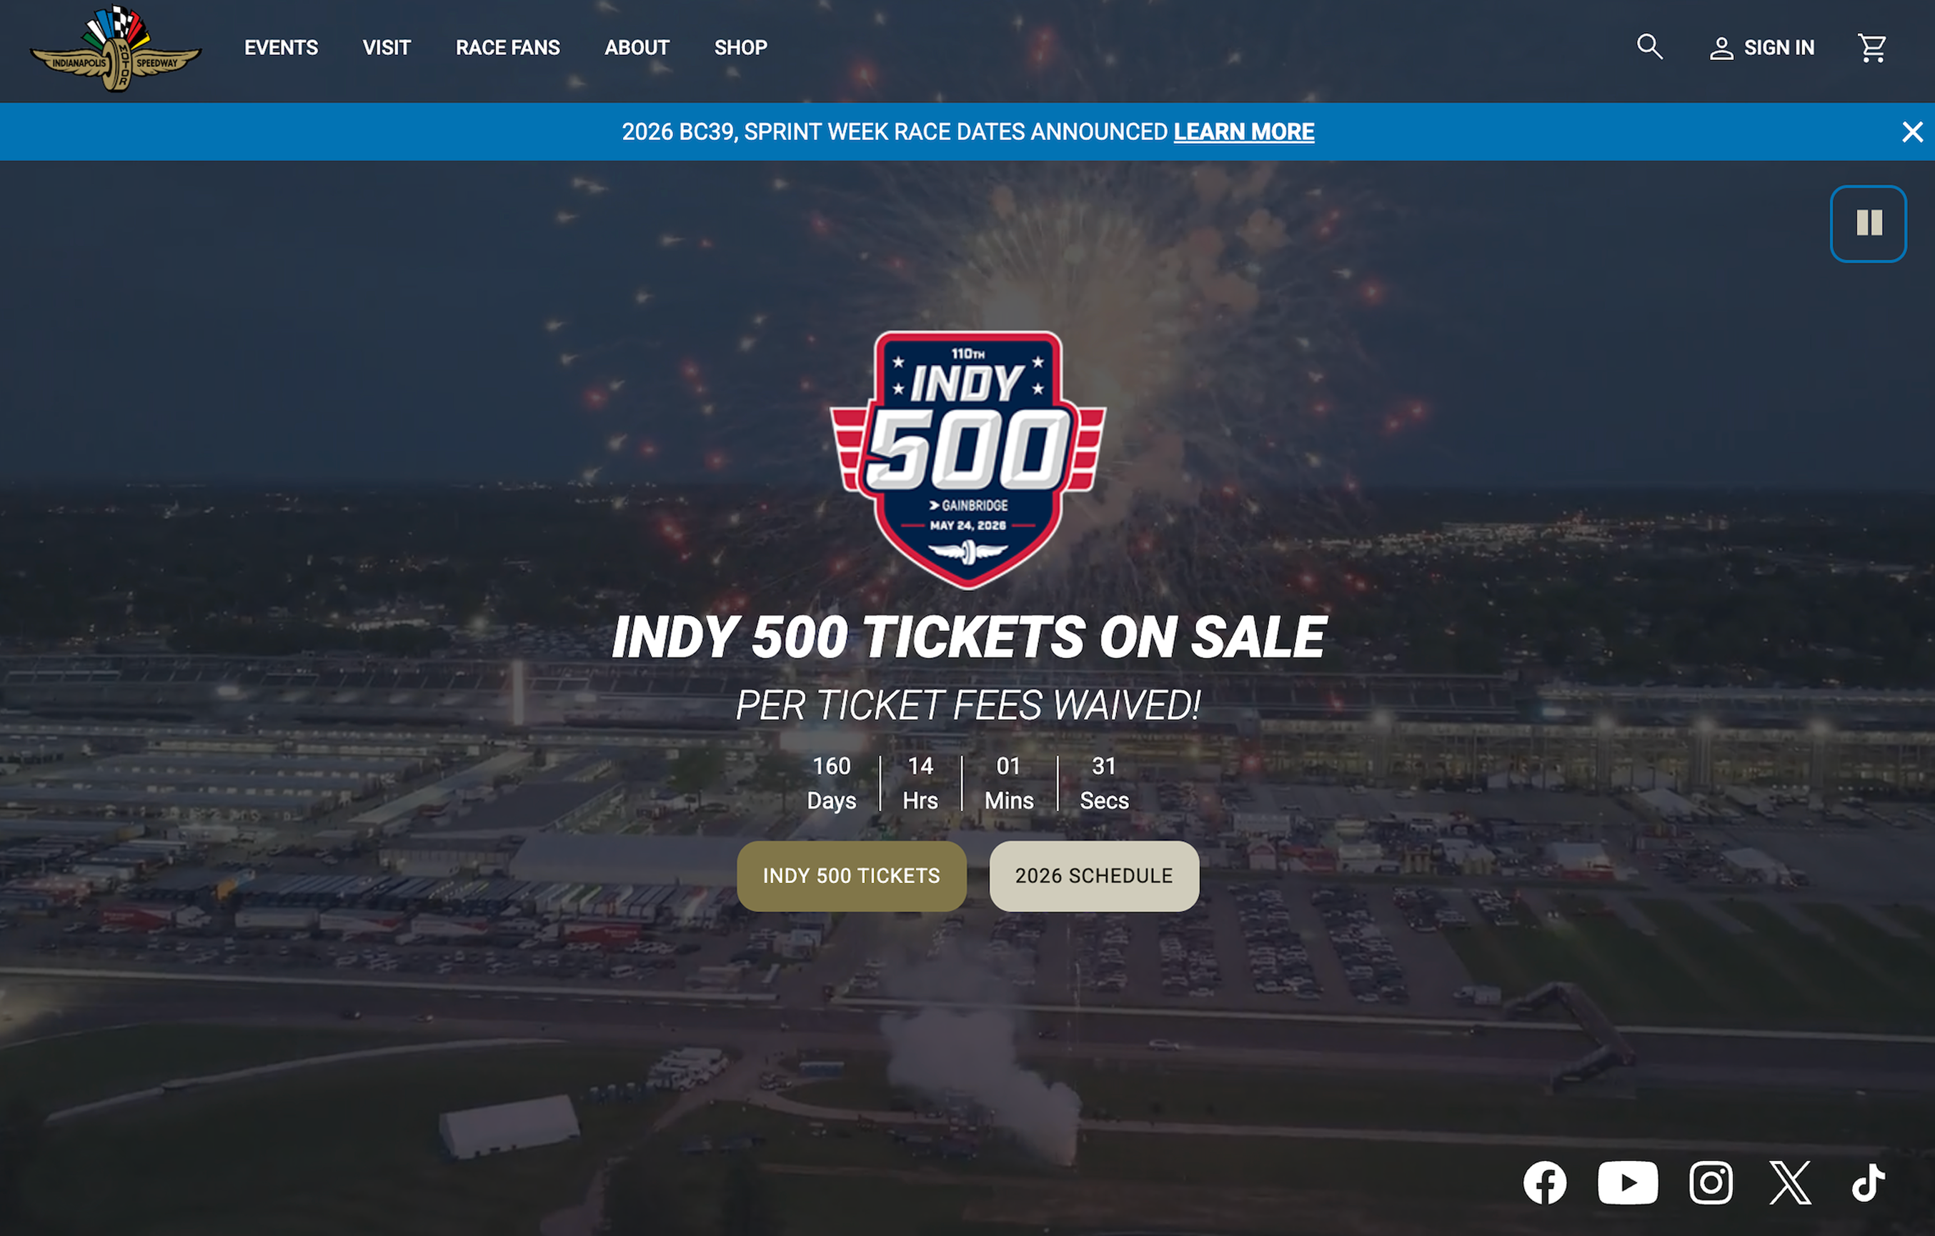Open the About menu item
1935x1236 pixels.
pyautogui.click(x=637, y=47)
